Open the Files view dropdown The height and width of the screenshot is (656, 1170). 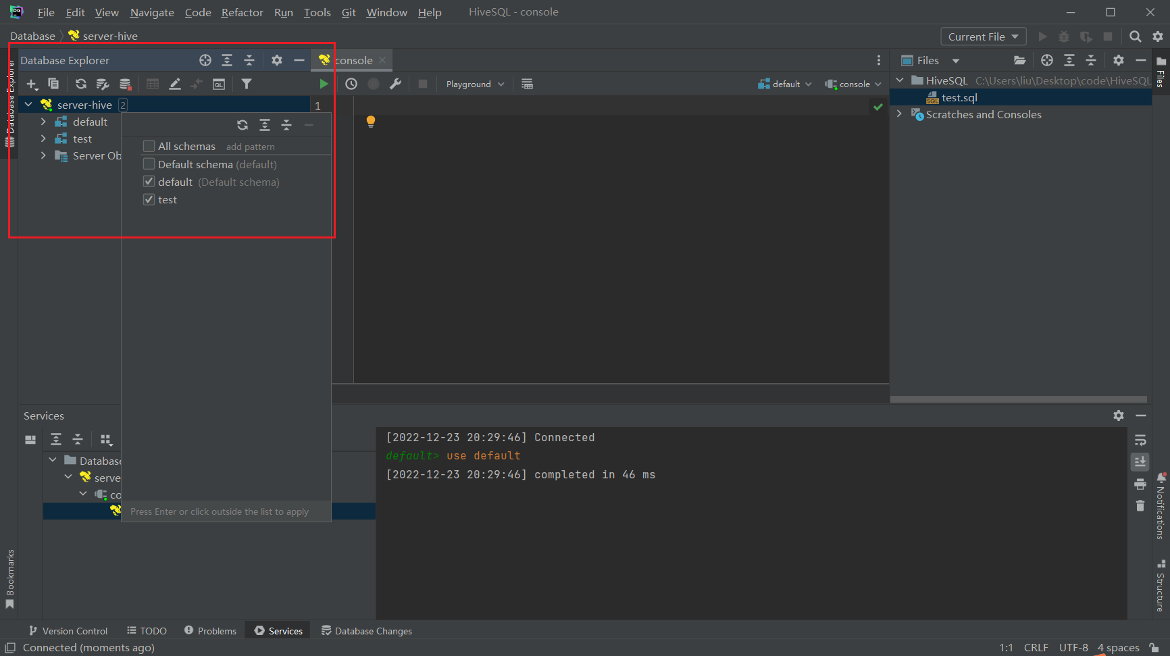[956, 61]
